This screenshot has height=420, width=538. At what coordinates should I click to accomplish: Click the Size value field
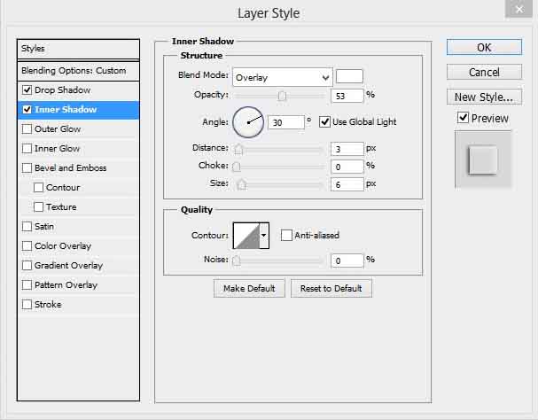[347, 184]
